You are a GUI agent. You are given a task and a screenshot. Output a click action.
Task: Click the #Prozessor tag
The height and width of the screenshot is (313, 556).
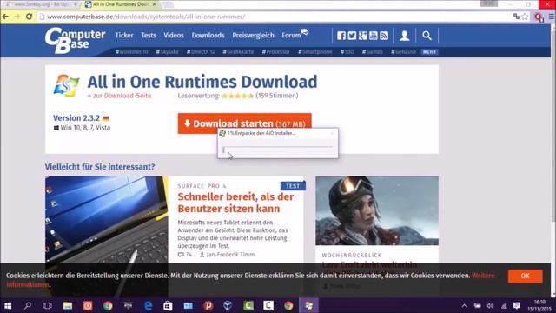(x=276, y=52)
